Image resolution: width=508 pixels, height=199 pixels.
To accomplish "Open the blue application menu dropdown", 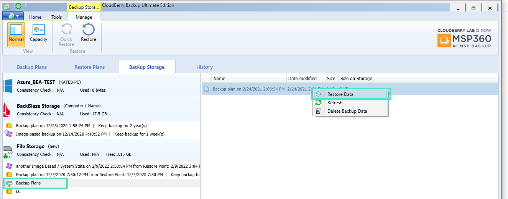I will [13, 16].
